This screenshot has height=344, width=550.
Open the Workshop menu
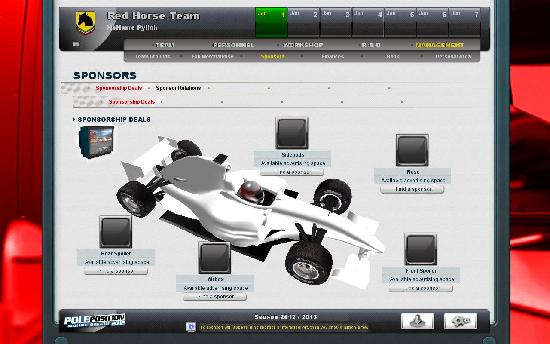coord(302,45)
